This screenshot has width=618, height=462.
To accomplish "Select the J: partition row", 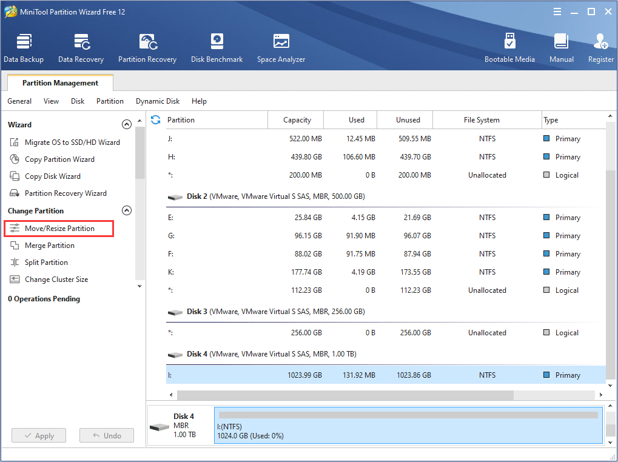I will tap(386, 139).
